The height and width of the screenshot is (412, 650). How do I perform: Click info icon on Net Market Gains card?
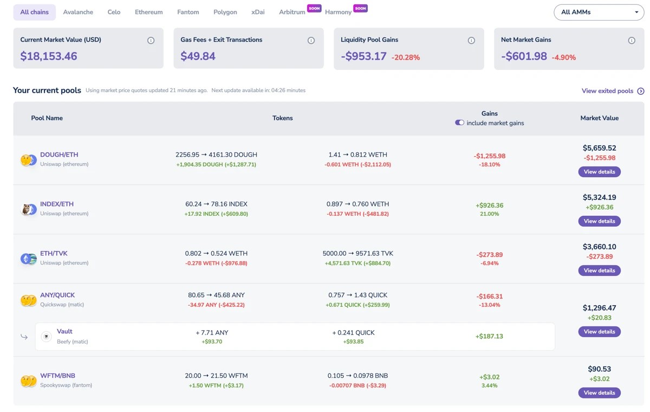pyautogui.click(x=632, y=41)
